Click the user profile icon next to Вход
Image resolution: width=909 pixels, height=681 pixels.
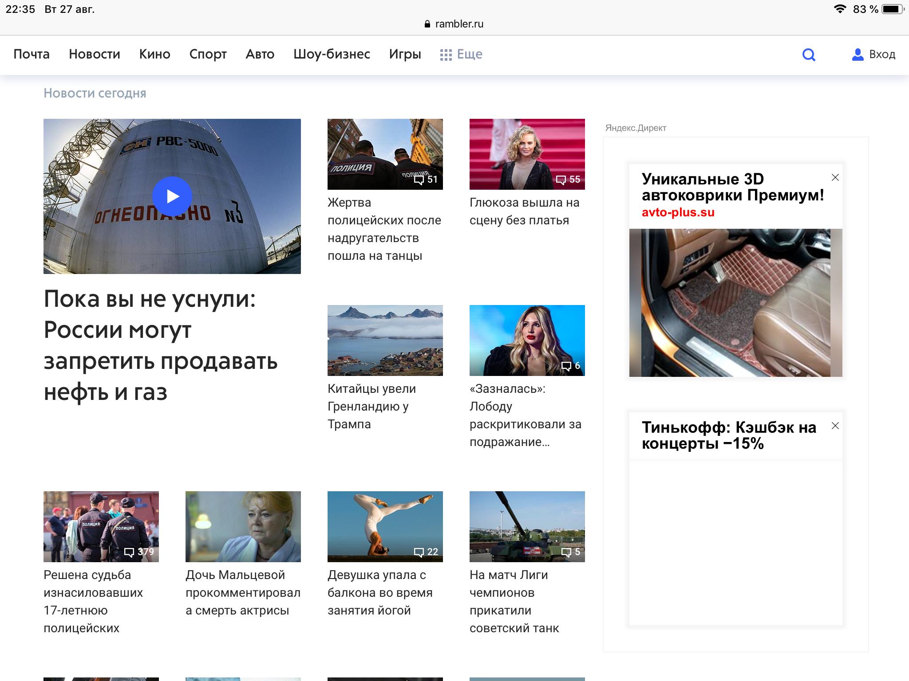point(858,55)
